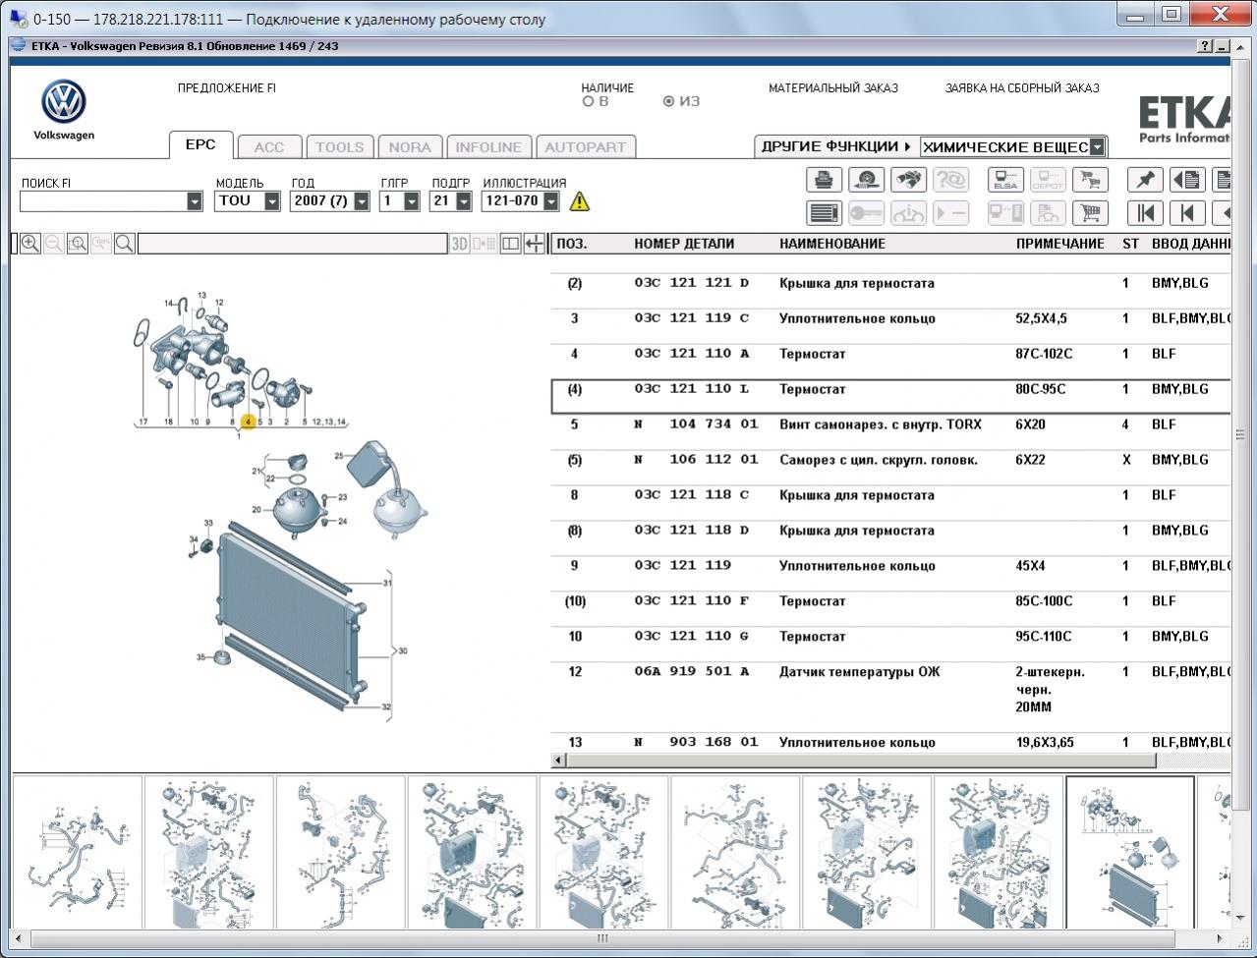Open the МОДЕЛЬ TOU dropdown
The height and width of the screenshot is (958, 1257).
pos(272,201)
